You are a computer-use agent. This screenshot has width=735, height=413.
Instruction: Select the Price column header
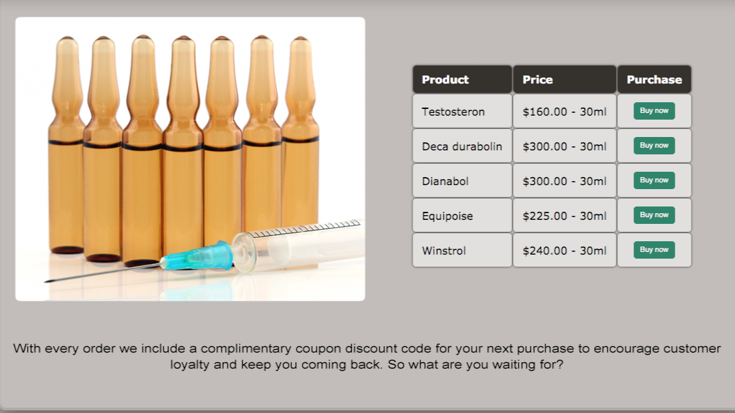pyautogui.click(x=564, y=80)
